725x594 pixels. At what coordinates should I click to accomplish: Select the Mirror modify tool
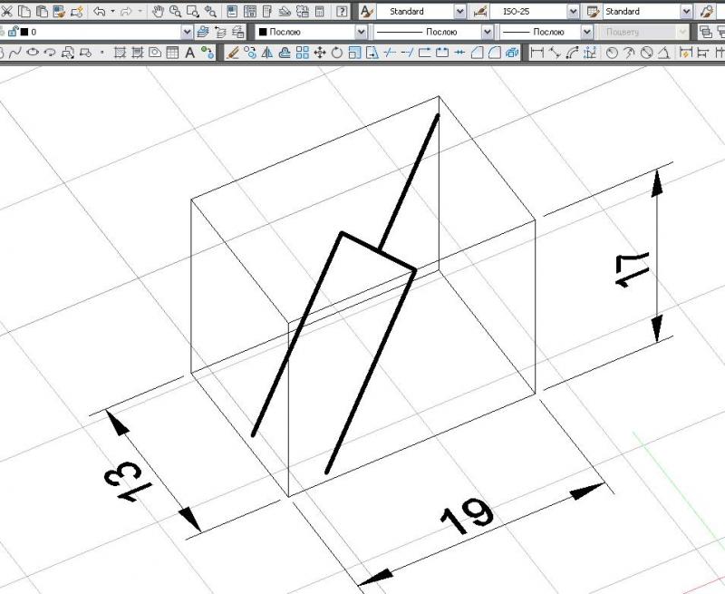(267, 53)
